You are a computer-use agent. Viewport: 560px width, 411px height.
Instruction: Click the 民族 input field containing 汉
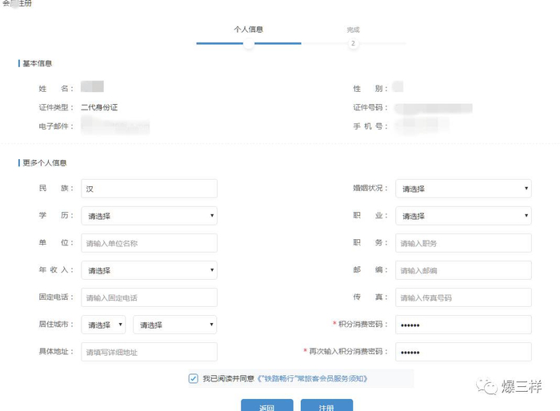[149, 189]
